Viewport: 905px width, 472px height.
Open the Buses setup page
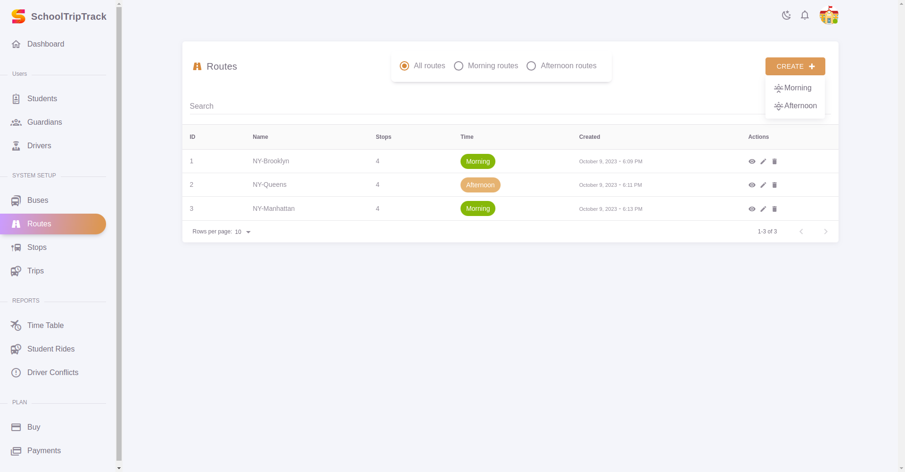pos(38,200)
